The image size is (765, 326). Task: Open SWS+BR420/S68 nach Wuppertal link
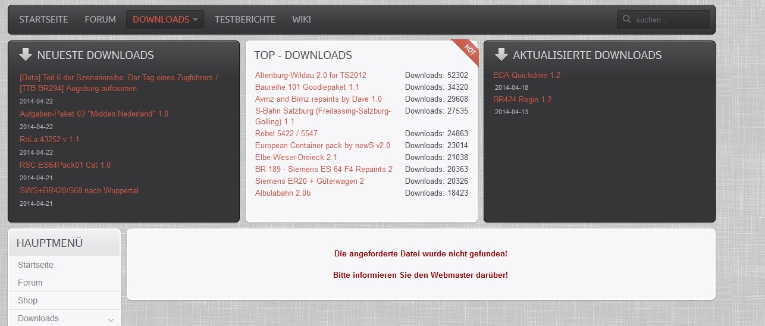79,190
